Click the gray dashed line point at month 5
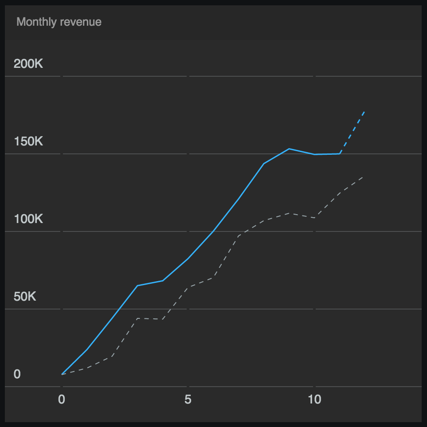 188,287
